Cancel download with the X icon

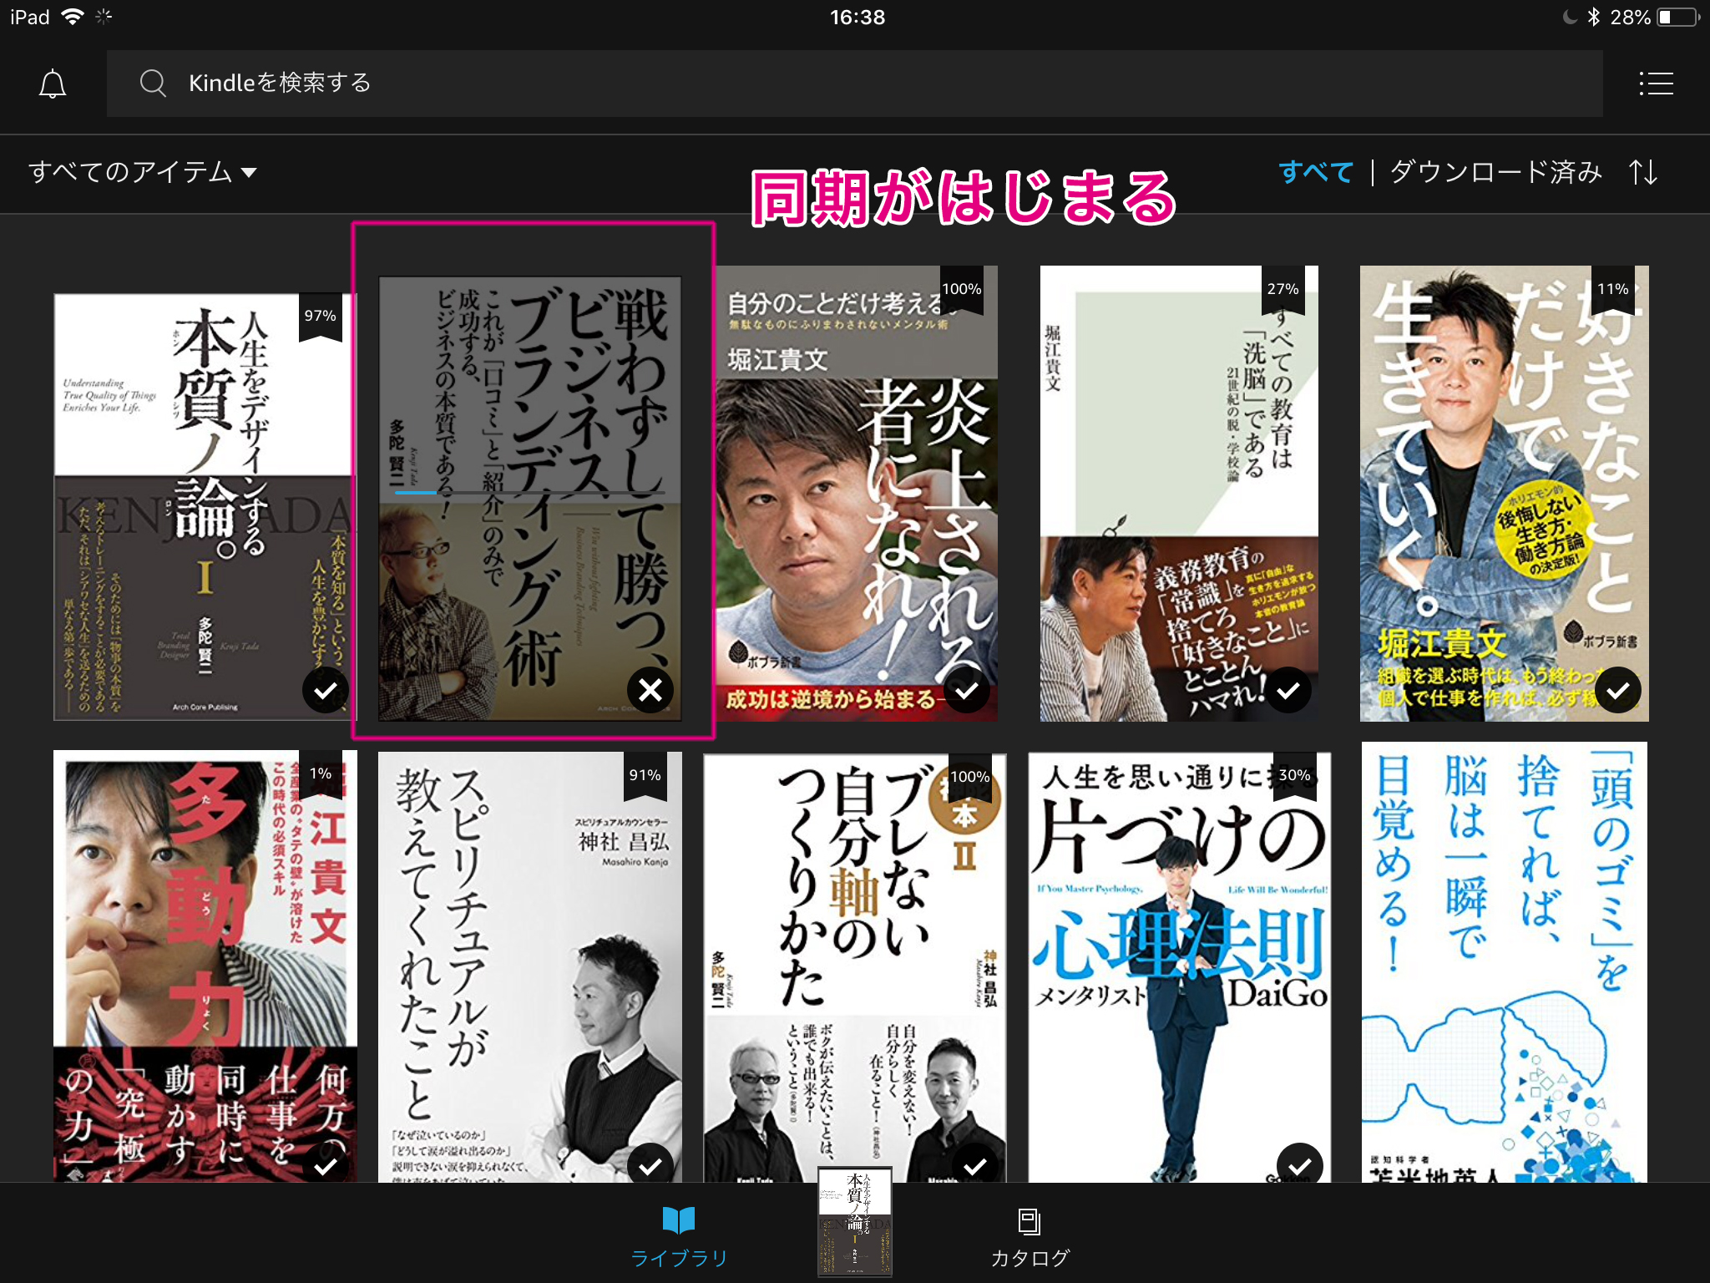(x=650, y=690)
